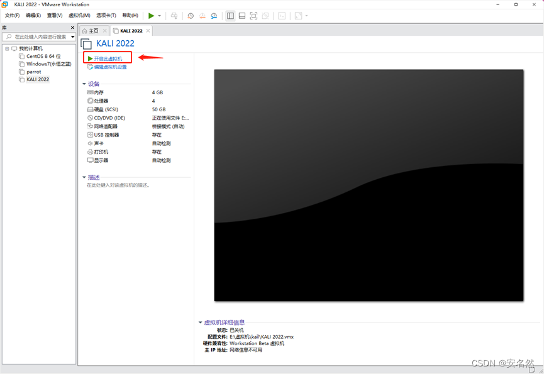This screenshot has height=374, width=544.
Task: Open the 虚拟机(M) menu
Action: [79, 15]
